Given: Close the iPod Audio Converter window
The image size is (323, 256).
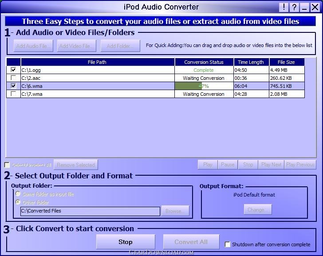Looking at the screenshot, I should (x=315, y=8).
